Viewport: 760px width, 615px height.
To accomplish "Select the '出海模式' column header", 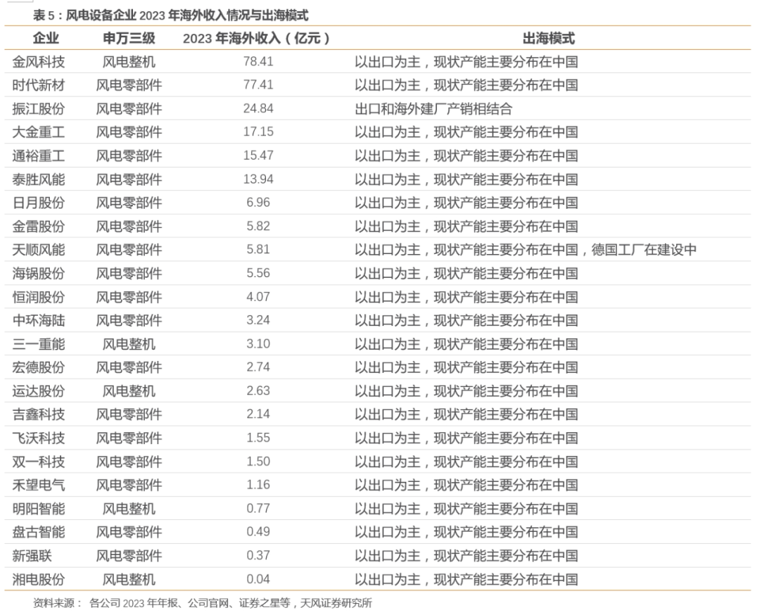I will [x=548, y=38].
